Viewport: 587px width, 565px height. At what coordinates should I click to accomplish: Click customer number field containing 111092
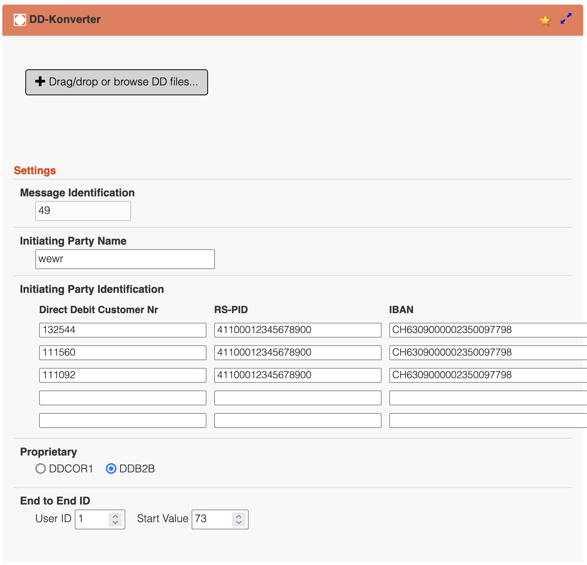coord(123,375)
